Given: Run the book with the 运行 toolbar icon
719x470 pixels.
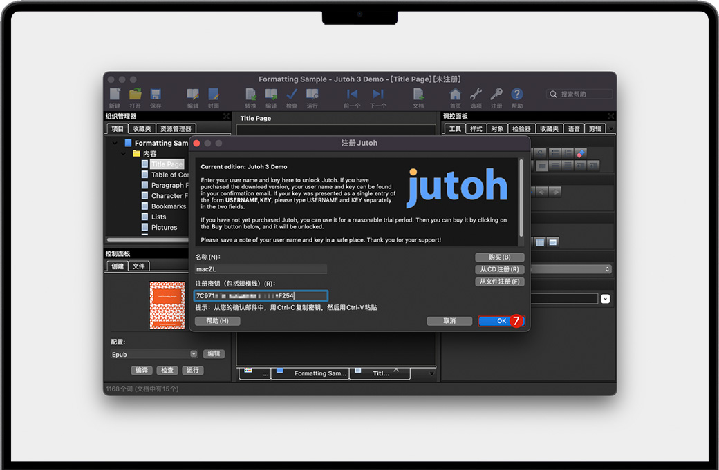Looking at the screenshot, I should [x=312, y=95].
